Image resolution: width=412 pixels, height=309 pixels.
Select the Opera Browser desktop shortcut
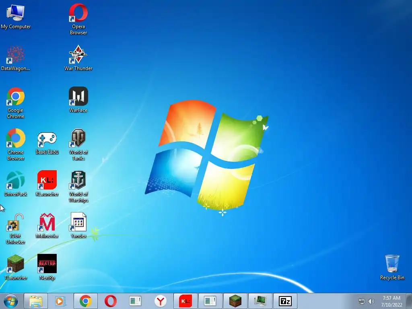[78, 19]
